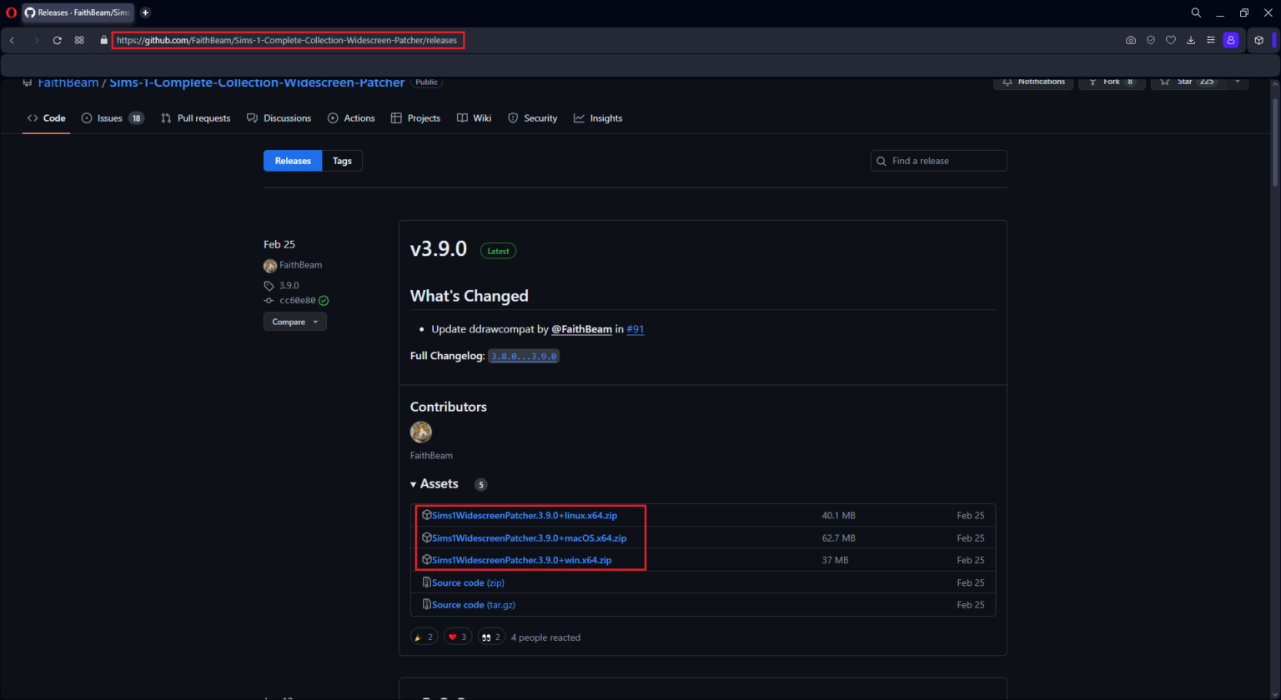The height and width of the screenshot is (700, 1281).
Task: Toggle the party popper reaction
Action: (424, 637)
